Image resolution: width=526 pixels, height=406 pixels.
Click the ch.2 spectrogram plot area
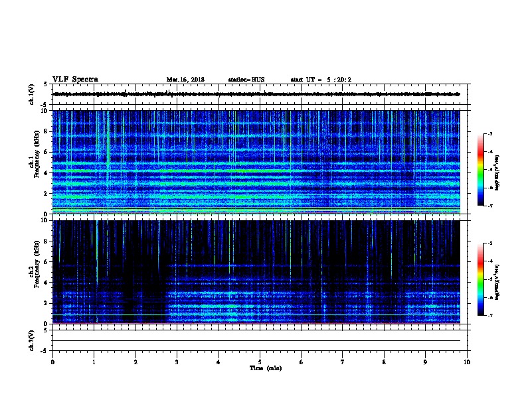tap(256, 272)
